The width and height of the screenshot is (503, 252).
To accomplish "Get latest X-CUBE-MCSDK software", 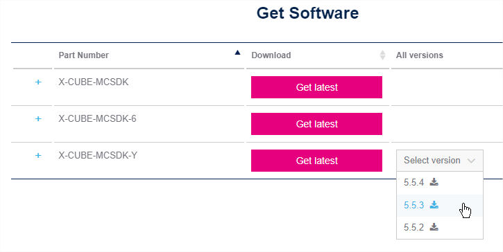I will 316,87.
